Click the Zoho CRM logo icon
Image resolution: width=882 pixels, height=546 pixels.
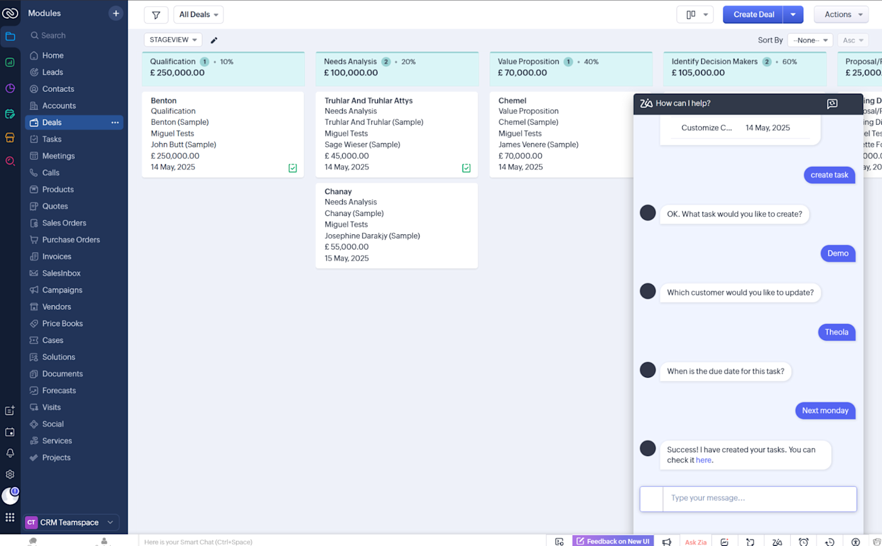(10, 13)
